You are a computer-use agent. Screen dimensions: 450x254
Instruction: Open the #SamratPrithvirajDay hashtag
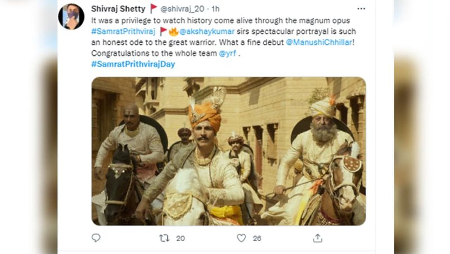tap(133, 64)
